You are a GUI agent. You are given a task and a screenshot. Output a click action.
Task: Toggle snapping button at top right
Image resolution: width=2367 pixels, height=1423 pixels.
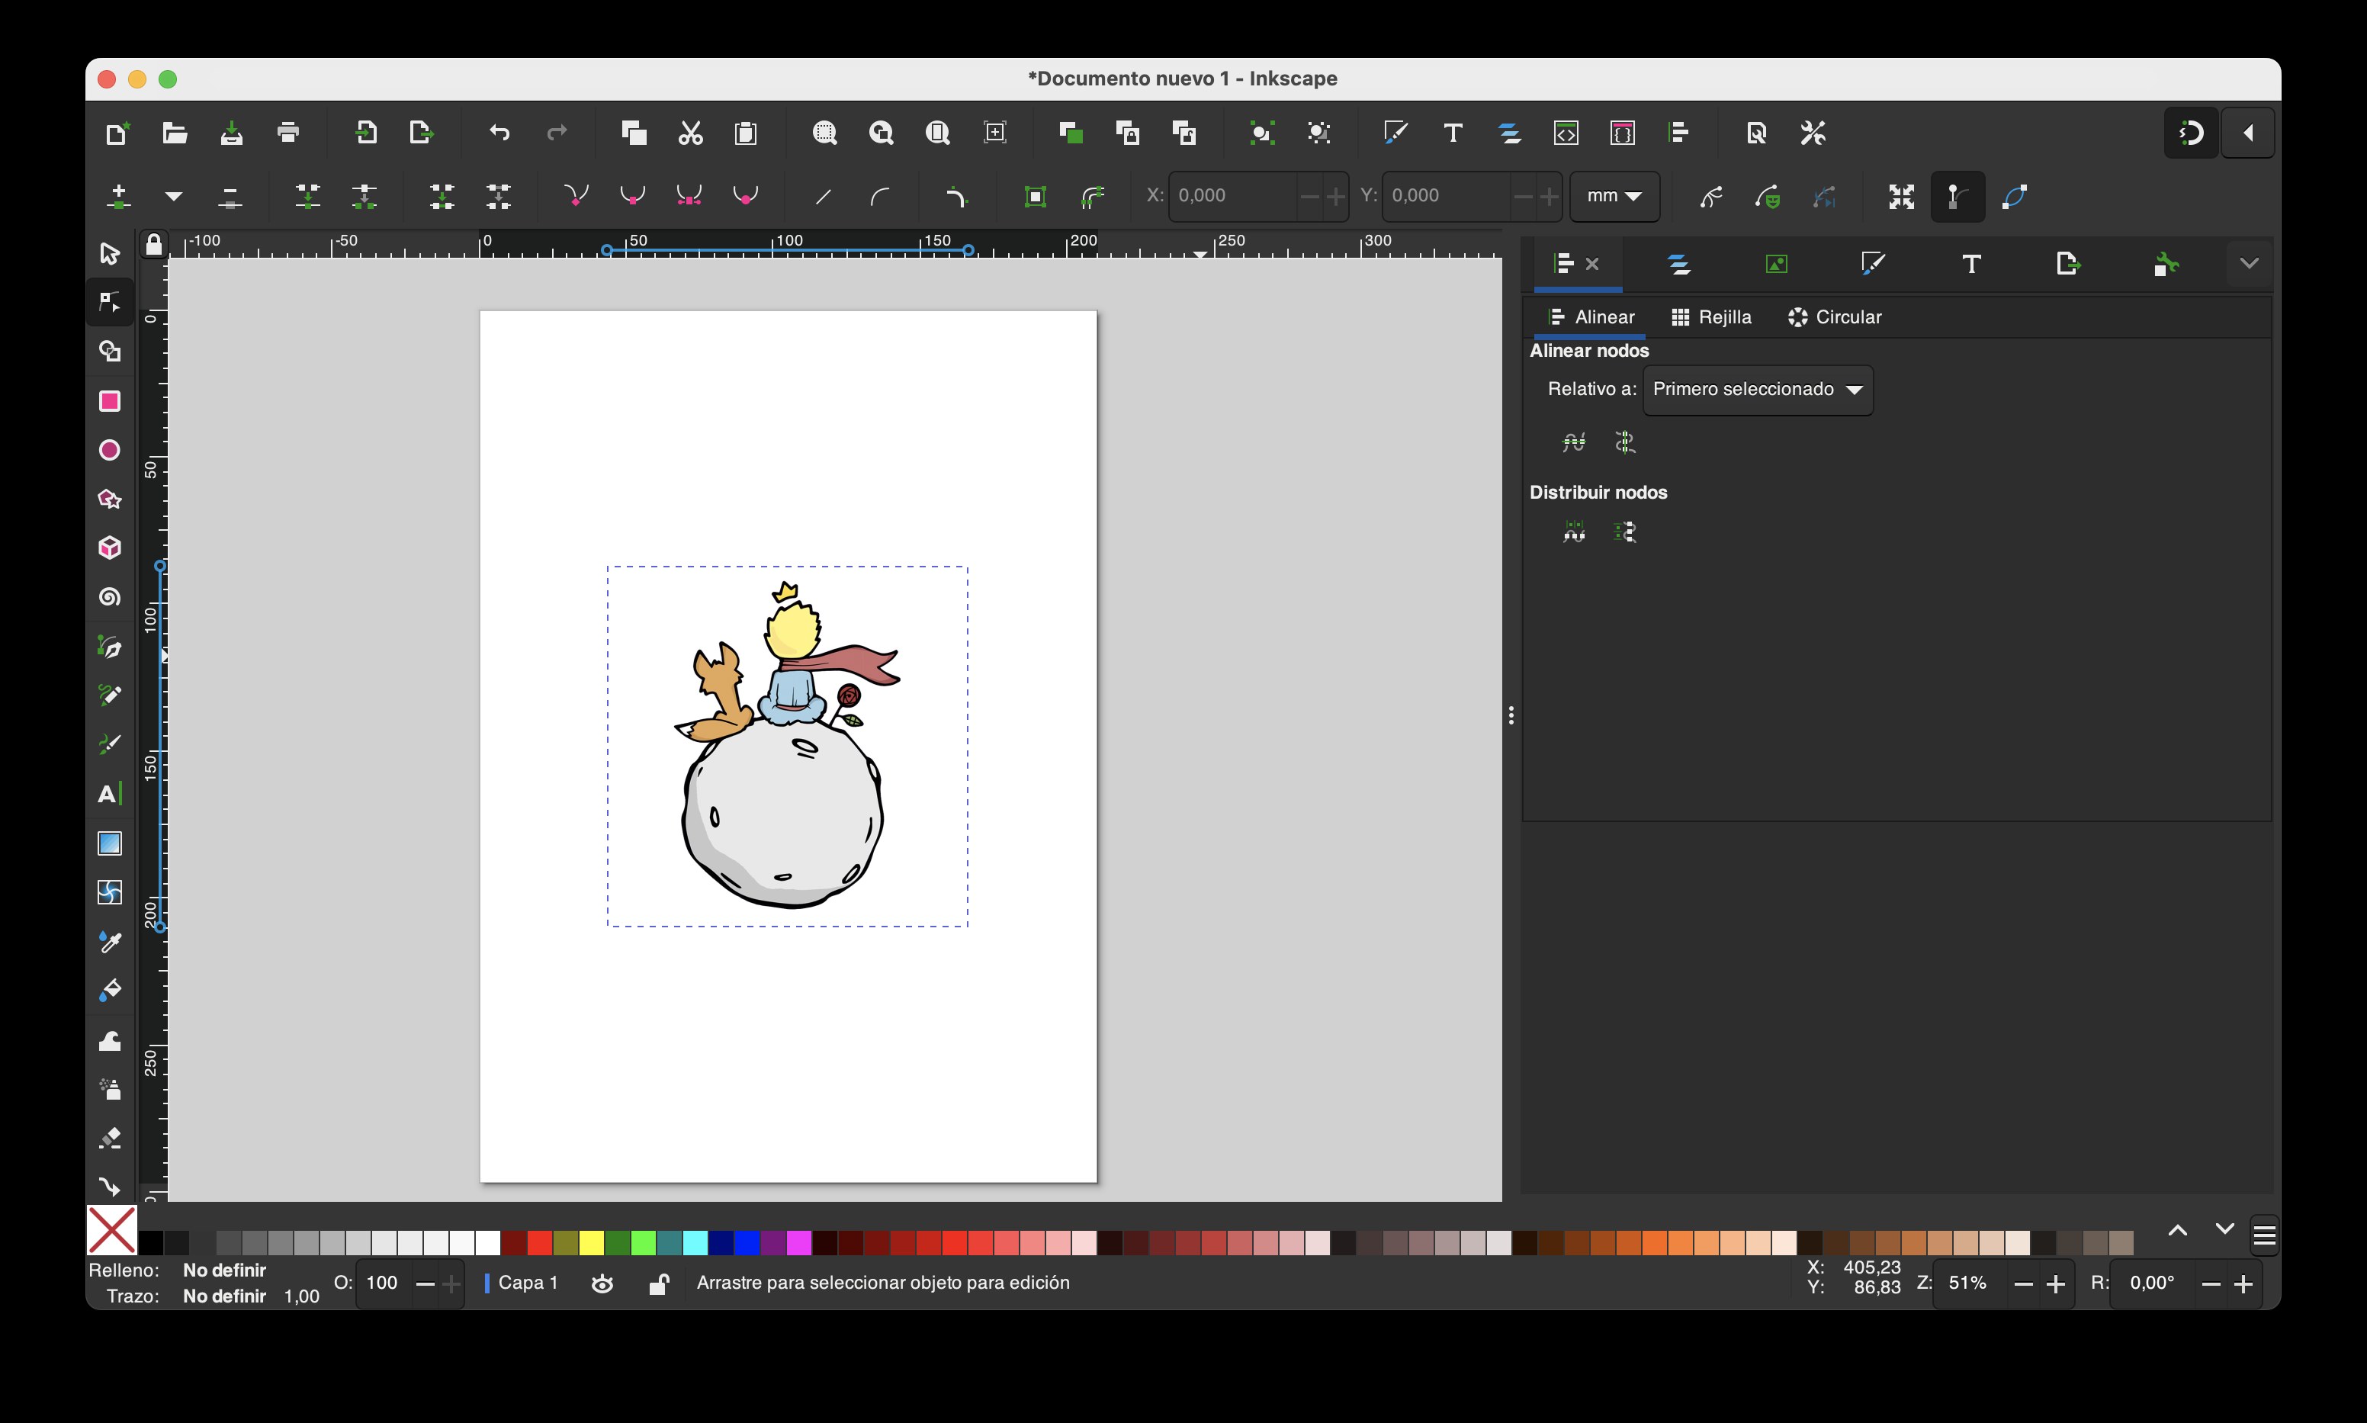click(2191, 133)
